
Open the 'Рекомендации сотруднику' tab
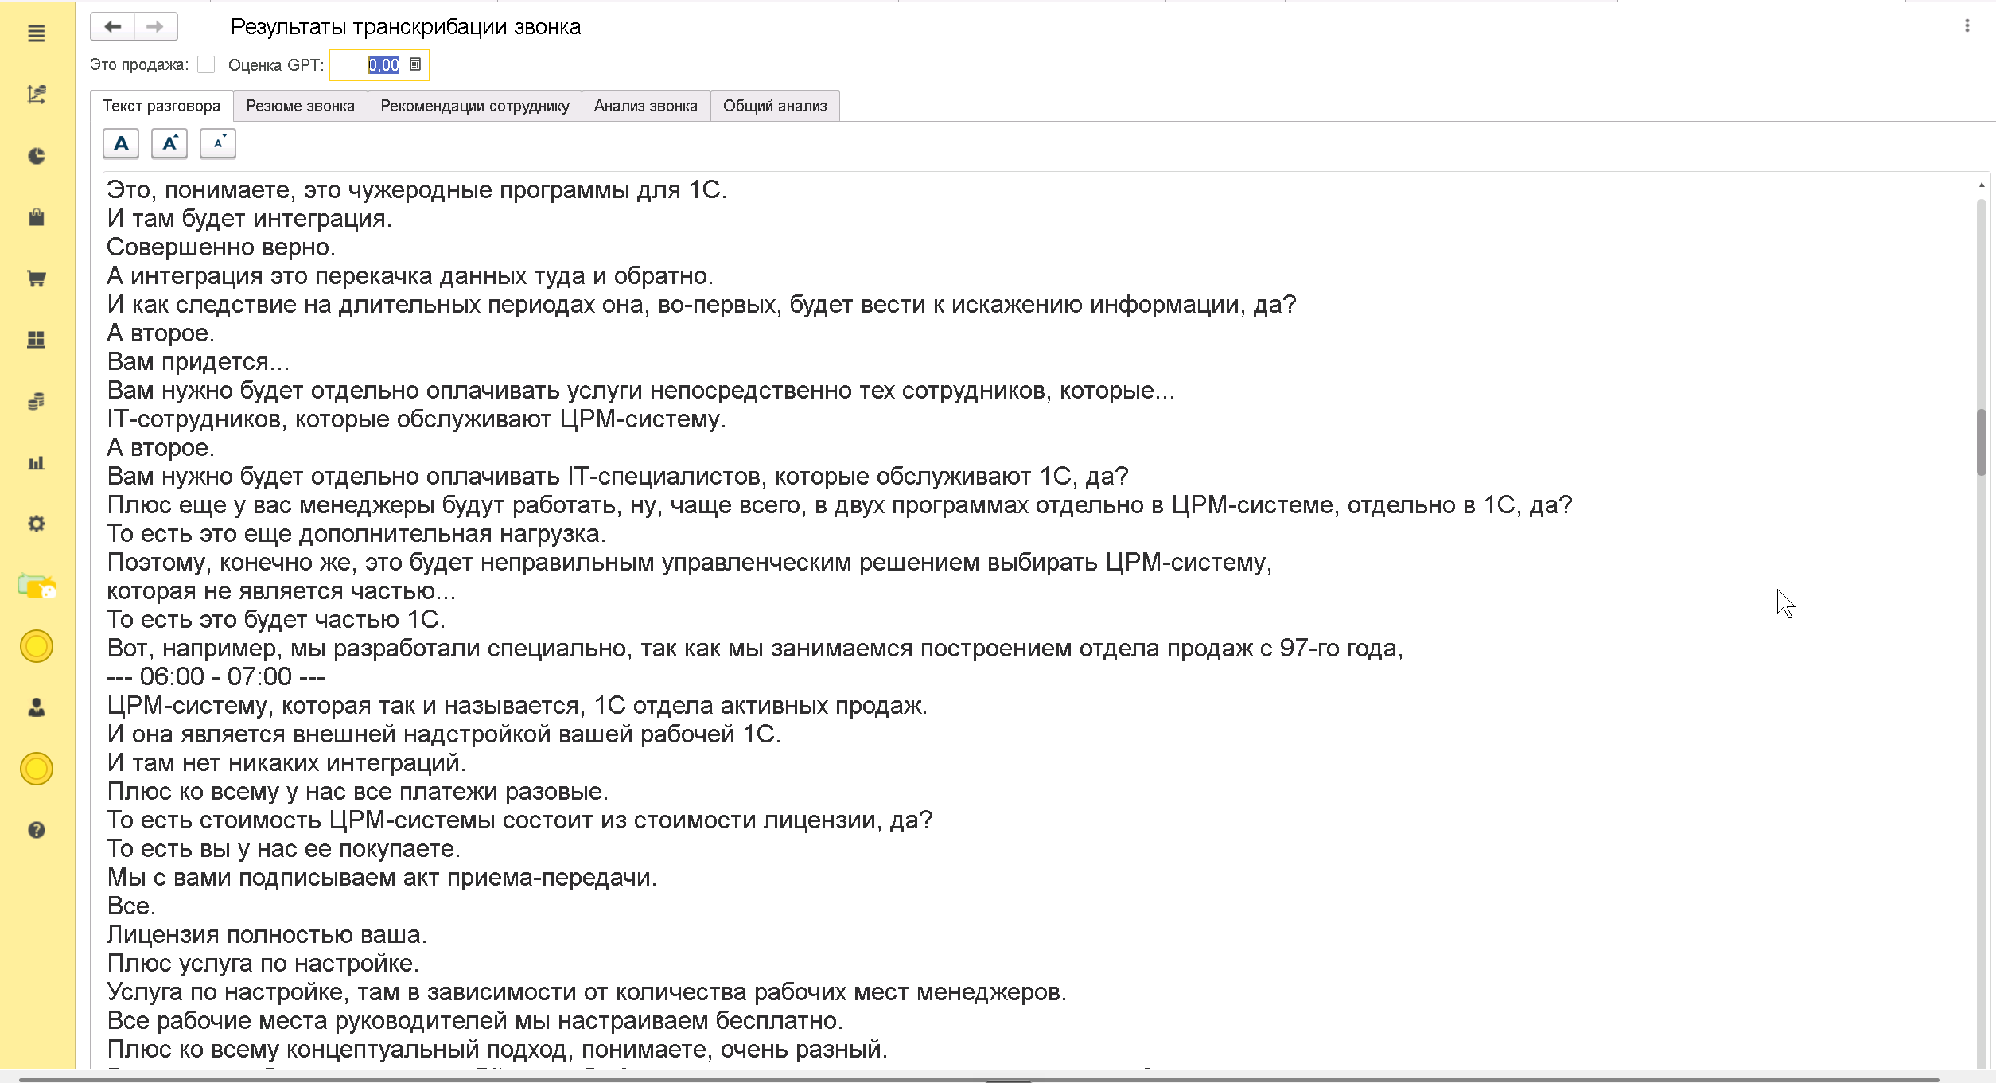point(475,106)
